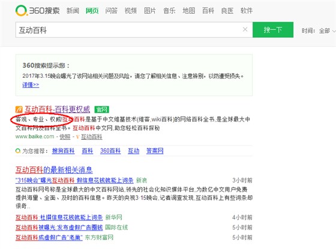Click the green 搜一下 button
This screenshot has height=249, width=336.
point(273,30)
